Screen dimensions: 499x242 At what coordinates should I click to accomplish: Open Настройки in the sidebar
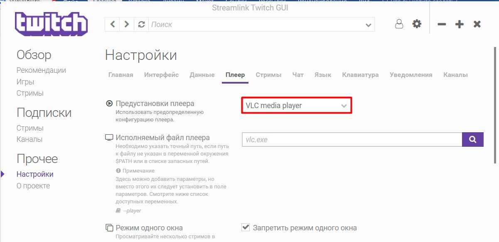(35, 174)
